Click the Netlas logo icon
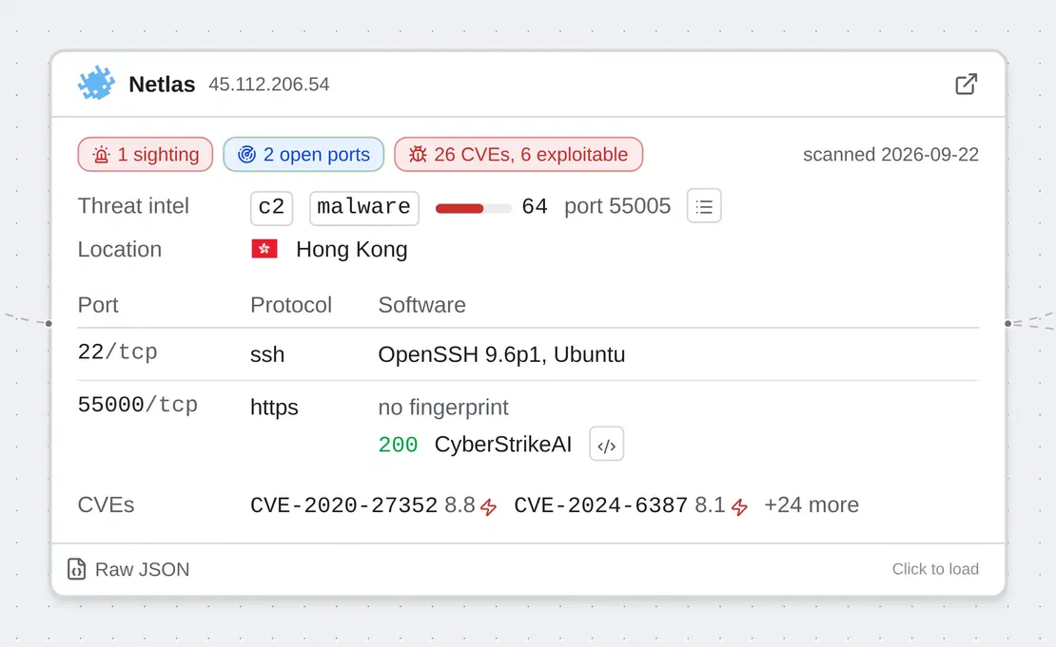 click(96, 84)
